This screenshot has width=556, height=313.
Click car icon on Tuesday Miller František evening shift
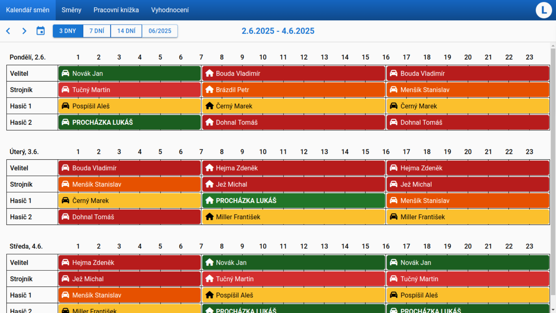[x=394, y=216]
